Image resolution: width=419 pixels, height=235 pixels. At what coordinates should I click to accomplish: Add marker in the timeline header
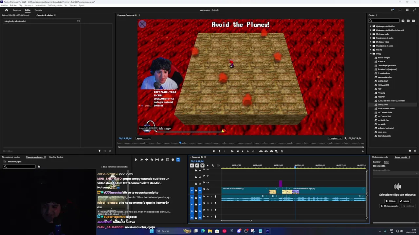(x=208, y=165)
